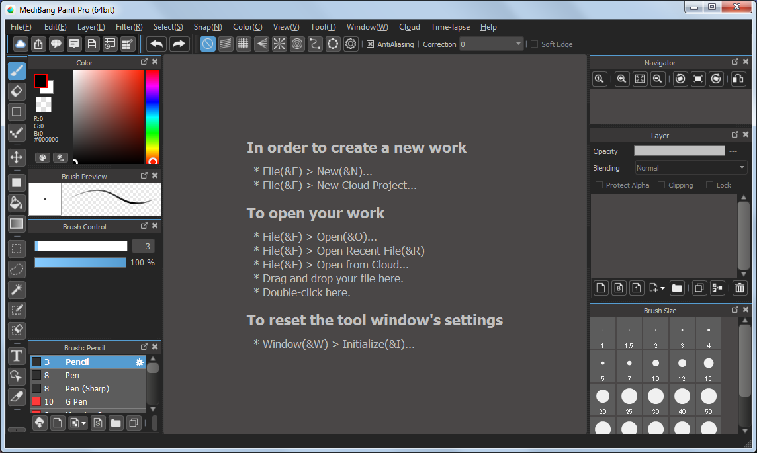
Task: Add a new layer in the Layer panel
Action: [600, 288]
